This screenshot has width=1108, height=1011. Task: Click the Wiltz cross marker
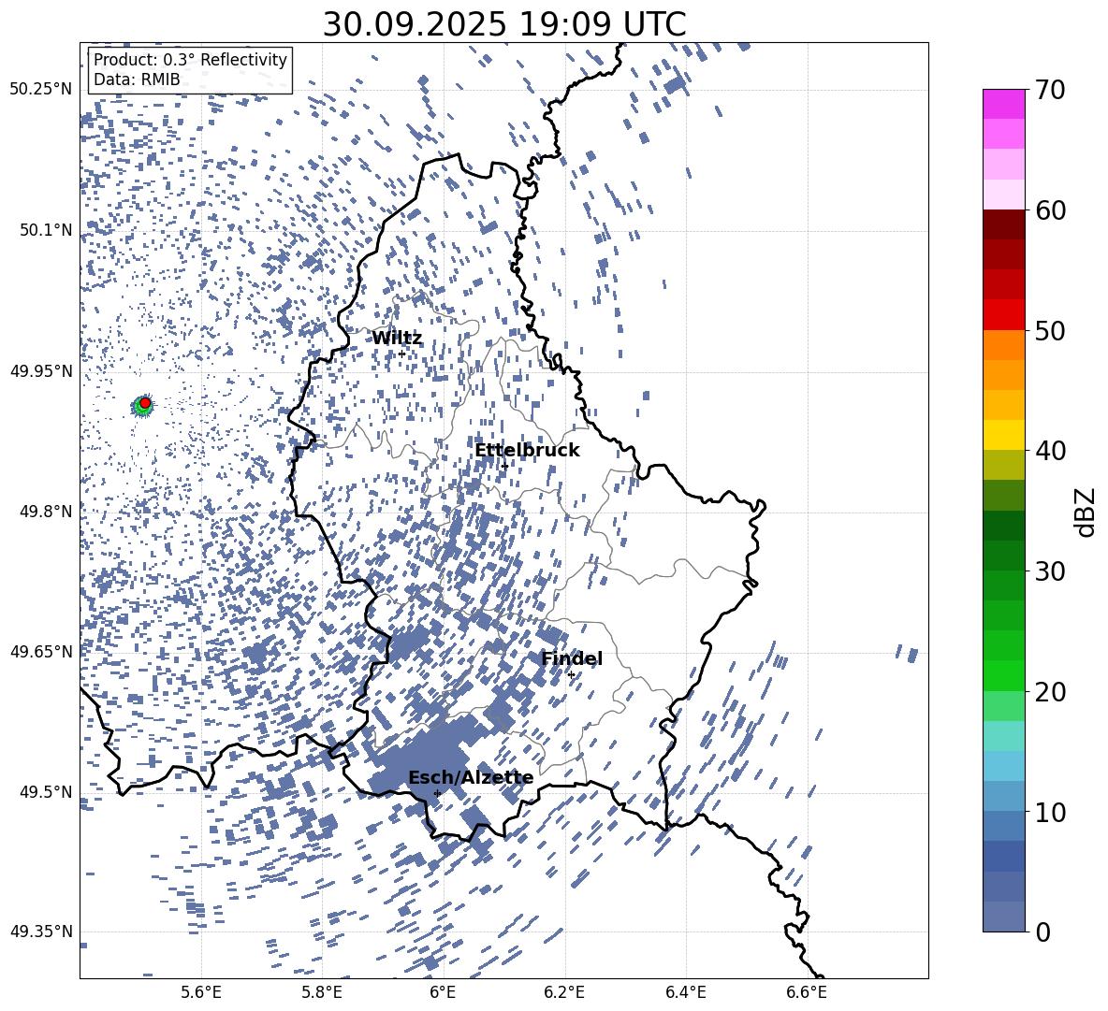tap(402, 354)
